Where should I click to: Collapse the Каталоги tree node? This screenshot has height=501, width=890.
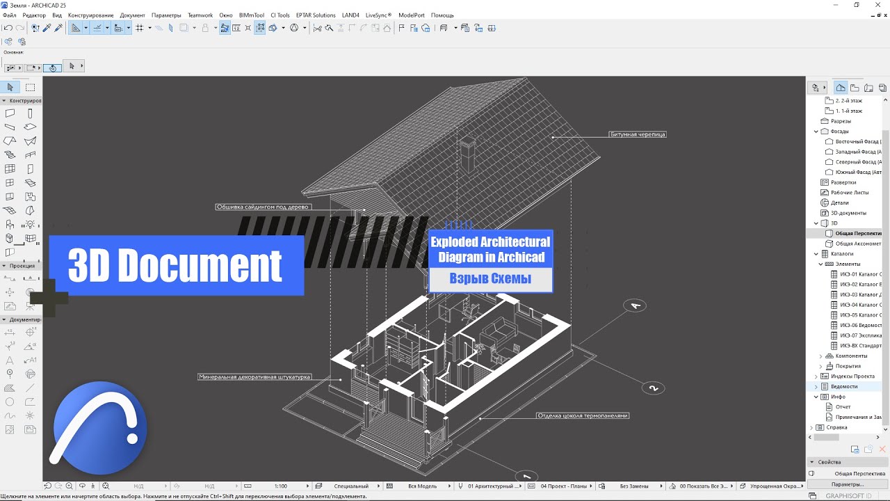click(x=816, y=254)
